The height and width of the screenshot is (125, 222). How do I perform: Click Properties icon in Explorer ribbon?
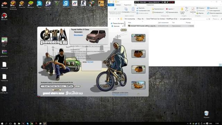point(193,9)
